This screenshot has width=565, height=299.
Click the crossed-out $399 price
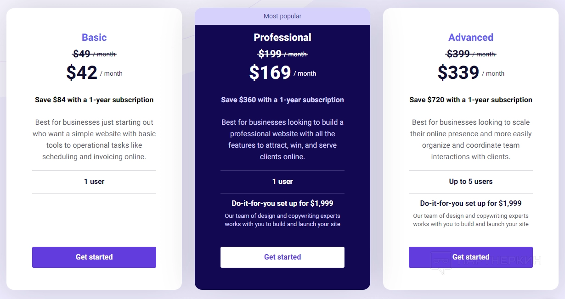(458, 54)
